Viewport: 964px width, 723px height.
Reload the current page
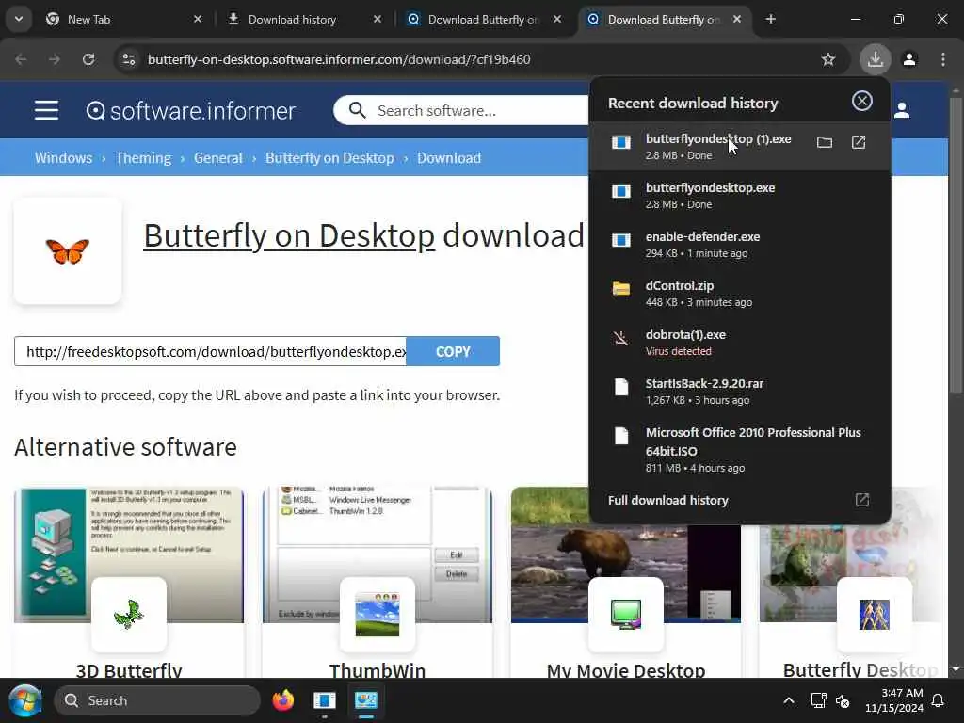pos(88,59)
